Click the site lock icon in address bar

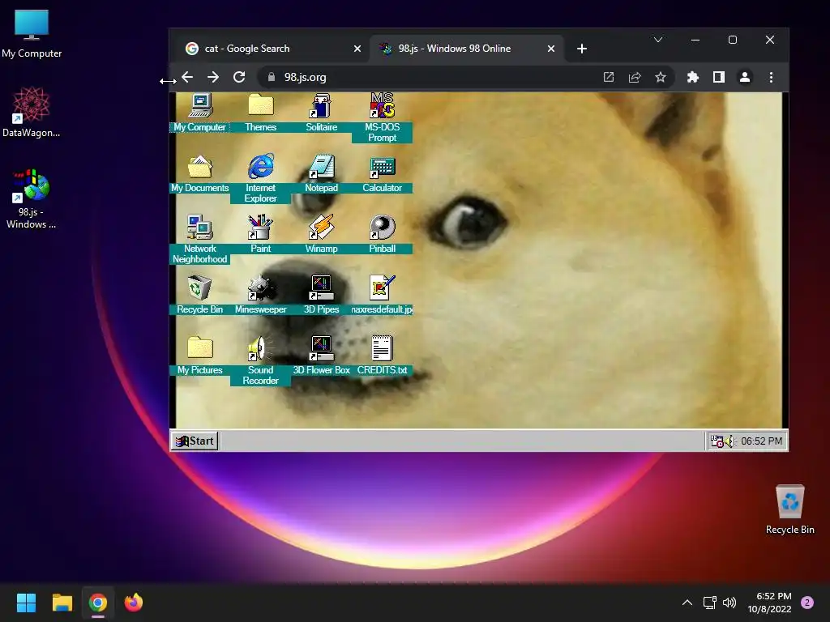(x=272, y=77)
